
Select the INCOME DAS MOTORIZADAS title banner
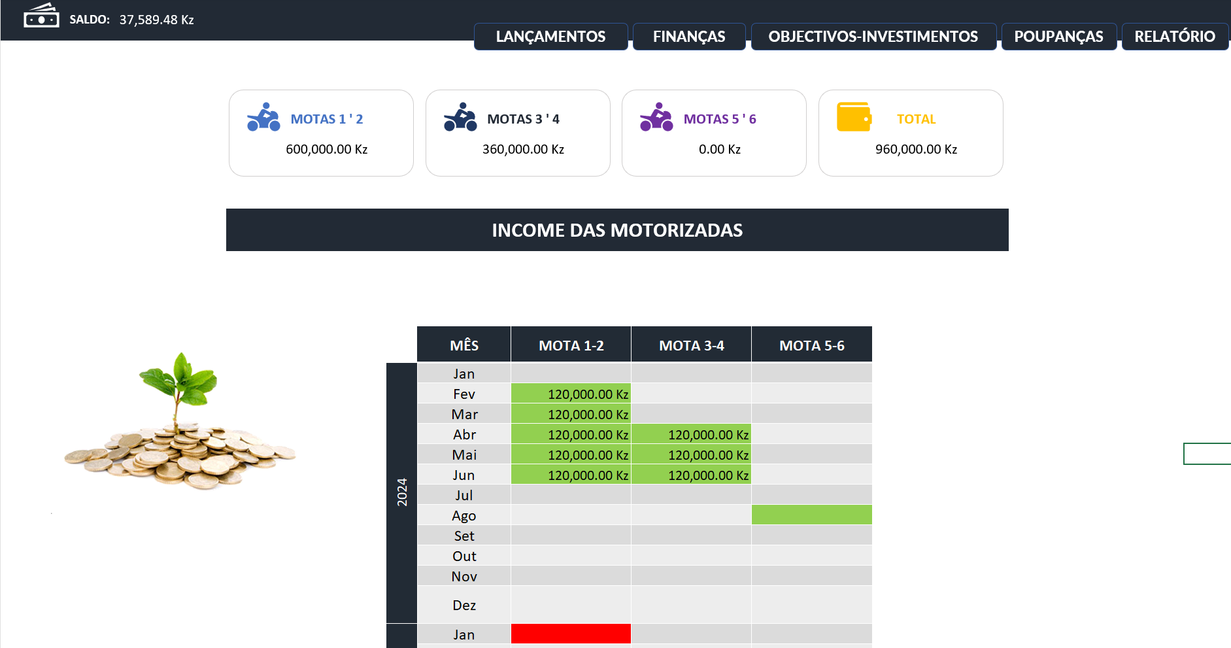(617, 230)
